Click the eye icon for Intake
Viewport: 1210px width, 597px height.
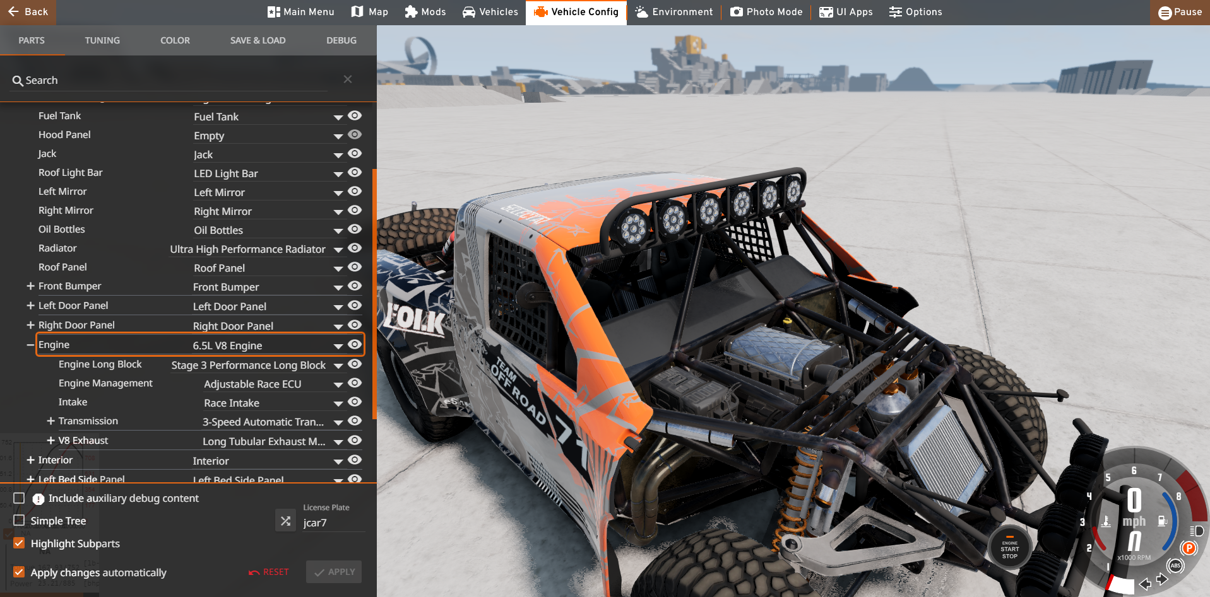tap(355, 402)
